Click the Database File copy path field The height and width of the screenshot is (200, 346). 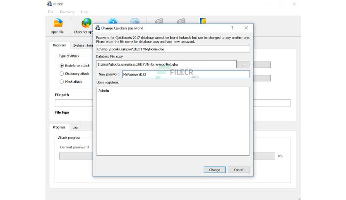click(x=166, y=64)
